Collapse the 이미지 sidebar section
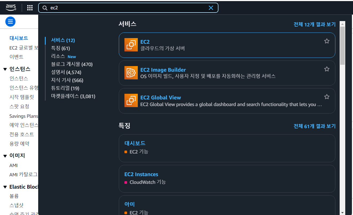The height and width of the screenshot is (215, 353). coord(5,156)
